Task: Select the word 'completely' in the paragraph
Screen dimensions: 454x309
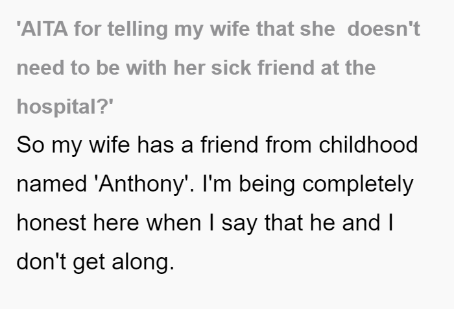Action: (358, 184)
